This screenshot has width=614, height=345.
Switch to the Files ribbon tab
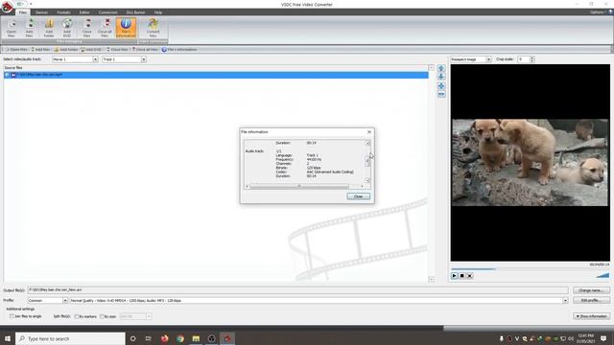pyautogui.click(x=23, y=12)
